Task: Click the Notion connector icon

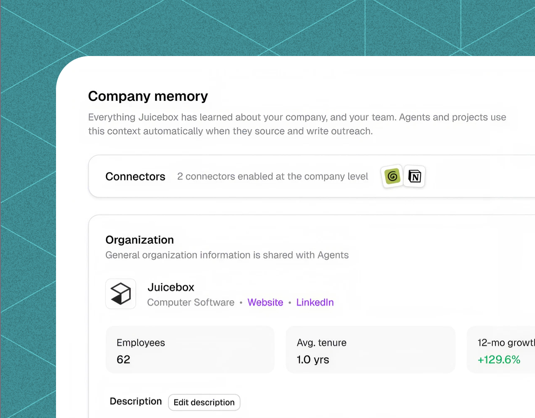Action: point(415,176)
